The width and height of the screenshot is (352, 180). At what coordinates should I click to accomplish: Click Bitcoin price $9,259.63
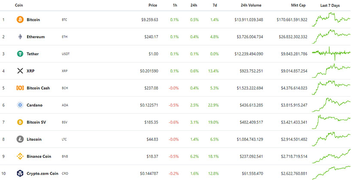tap(149, 20)
